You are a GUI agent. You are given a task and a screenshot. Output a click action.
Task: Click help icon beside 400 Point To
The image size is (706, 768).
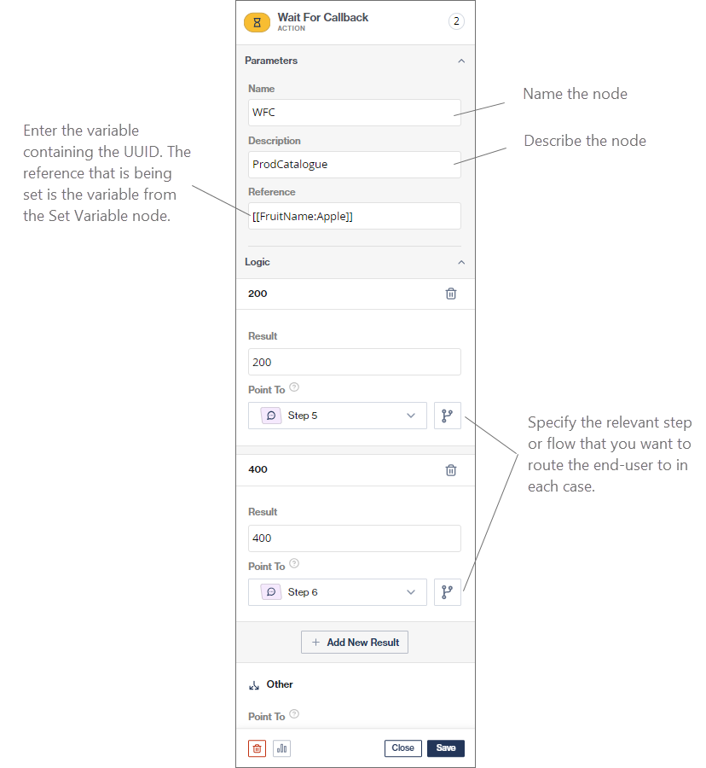pos(294,564)
